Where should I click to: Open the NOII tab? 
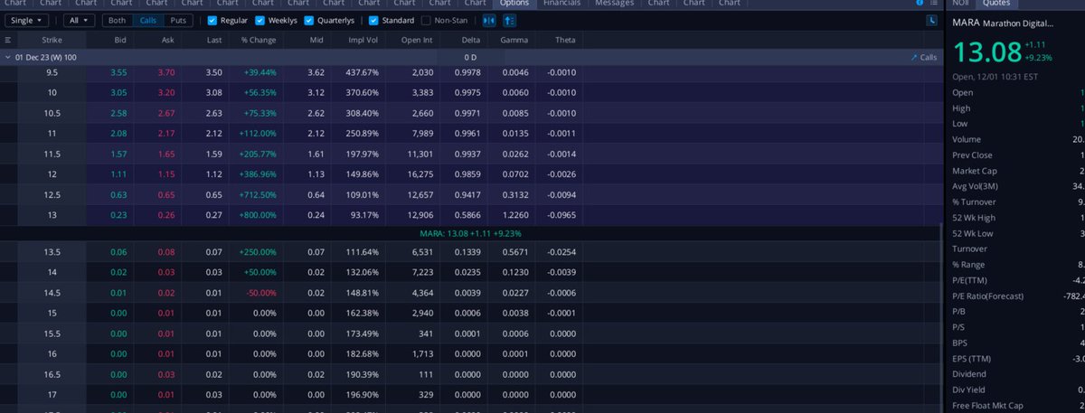(x=960, y=4)
